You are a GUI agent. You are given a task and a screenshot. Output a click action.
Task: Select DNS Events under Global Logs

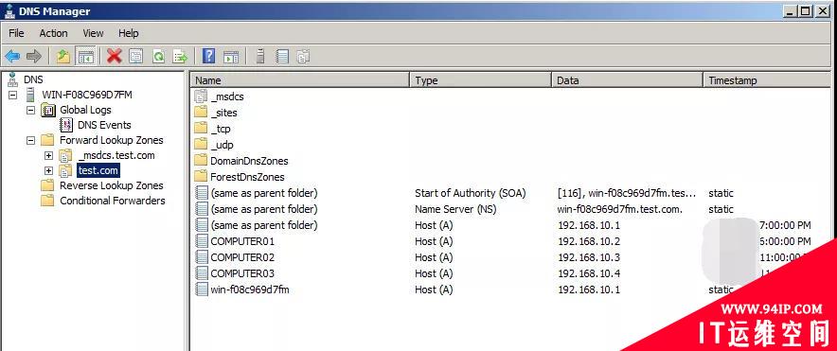104,125
